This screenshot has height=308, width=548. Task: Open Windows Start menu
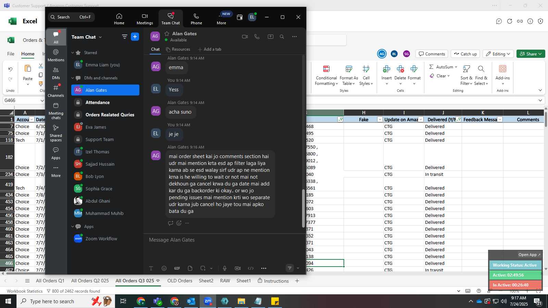pyautogui.click(x=8, y=301)
